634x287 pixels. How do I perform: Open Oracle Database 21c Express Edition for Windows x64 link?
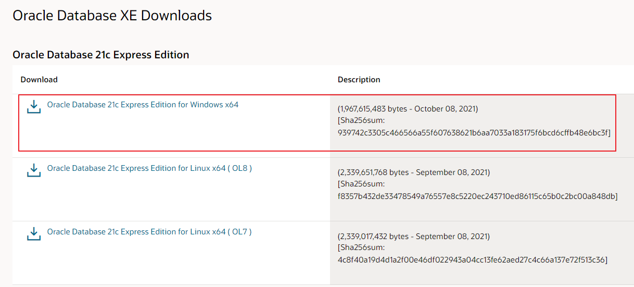143,105
